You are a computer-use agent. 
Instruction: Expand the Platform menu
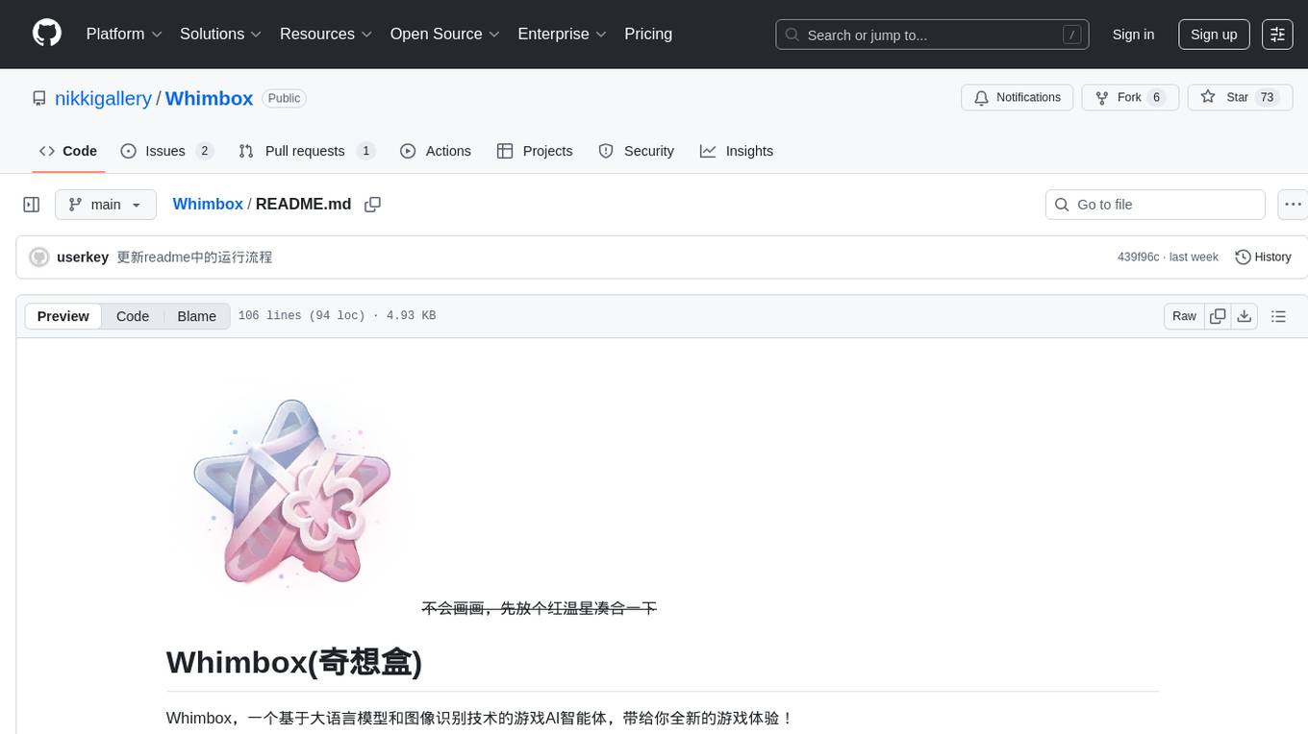click(x=124, y=34)
